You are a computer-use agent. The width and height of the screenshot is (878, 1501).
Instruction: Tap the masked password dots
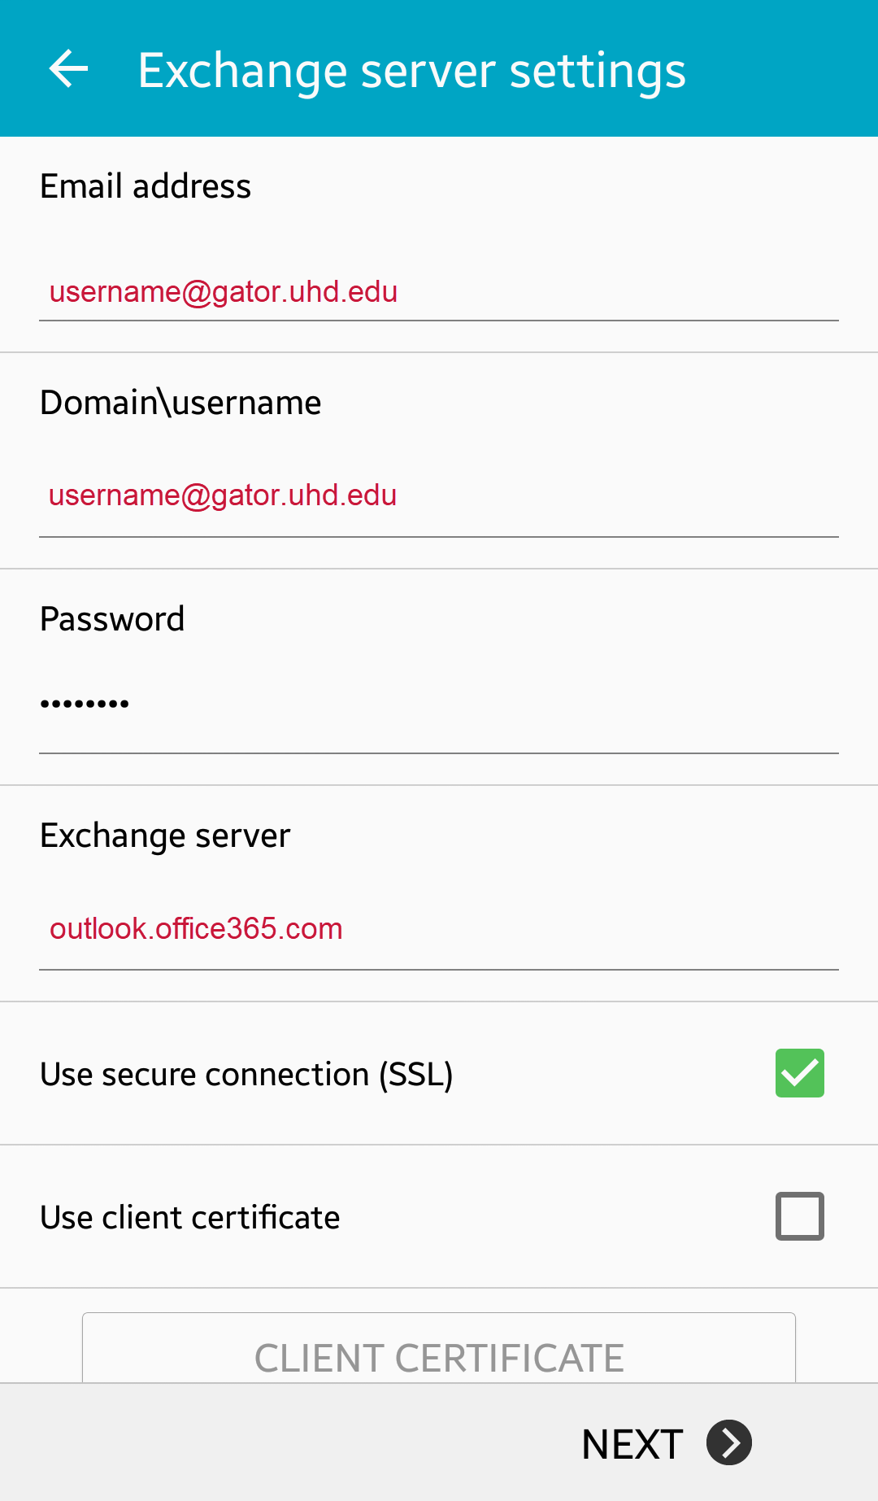coord(85,704)
